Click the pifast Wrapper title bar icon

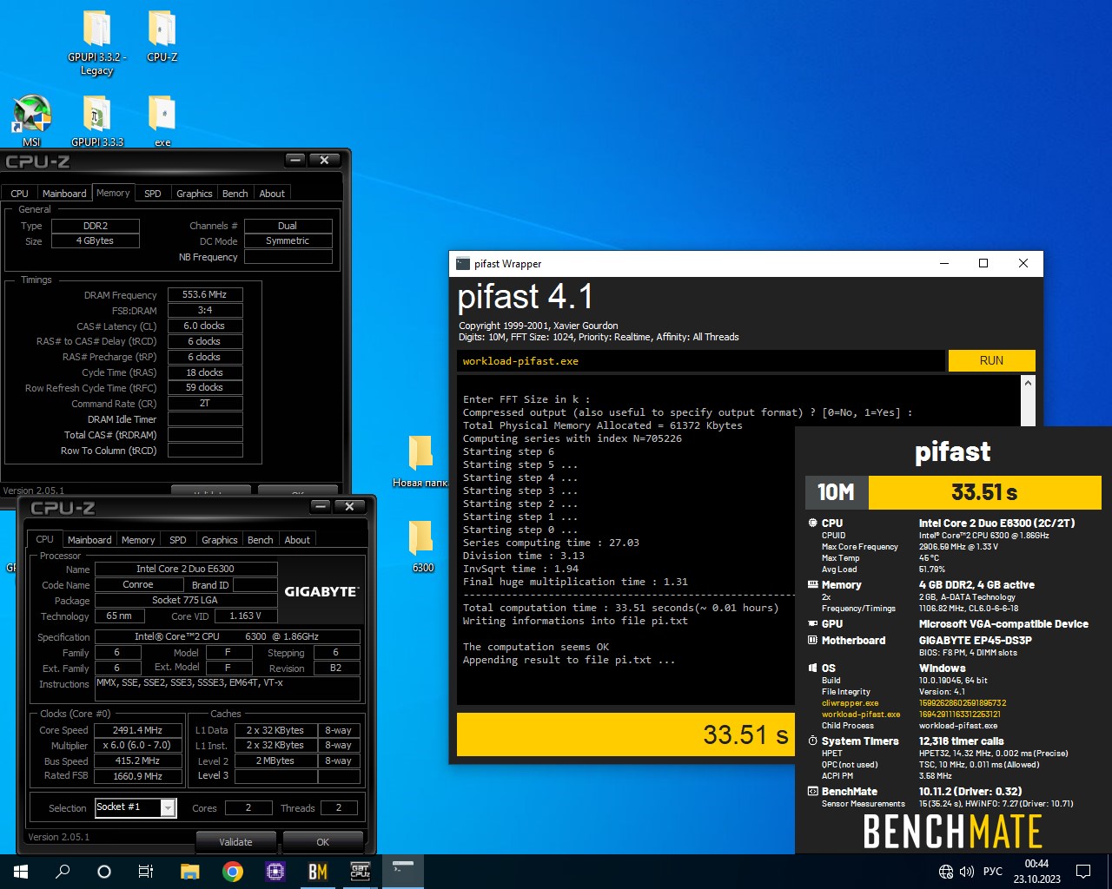[x=463, y=263]
